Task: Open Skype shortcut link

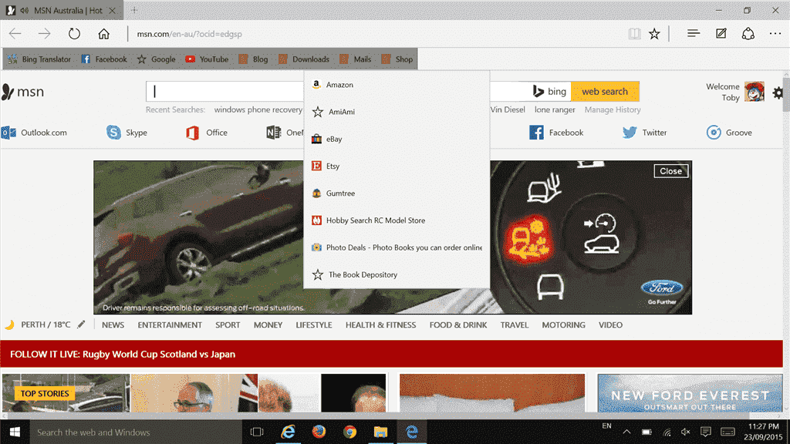Action: [x=127, y=133]
